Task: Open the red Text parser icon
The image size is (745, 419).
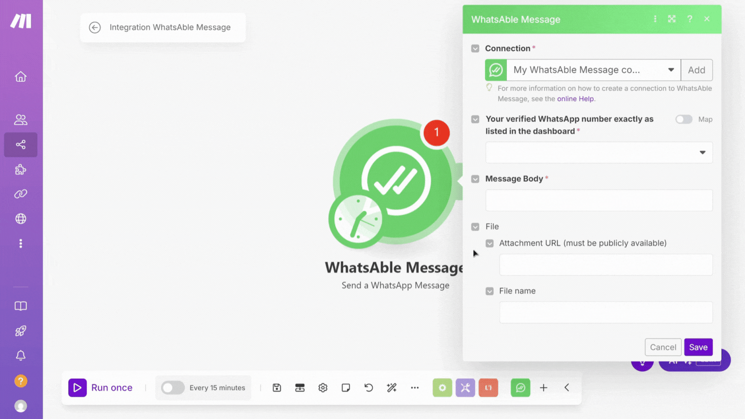Action: tap(488, 387)
